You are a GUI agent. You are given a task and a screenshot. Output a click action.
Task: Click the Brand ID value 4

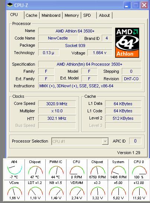[x=107, y=38]
